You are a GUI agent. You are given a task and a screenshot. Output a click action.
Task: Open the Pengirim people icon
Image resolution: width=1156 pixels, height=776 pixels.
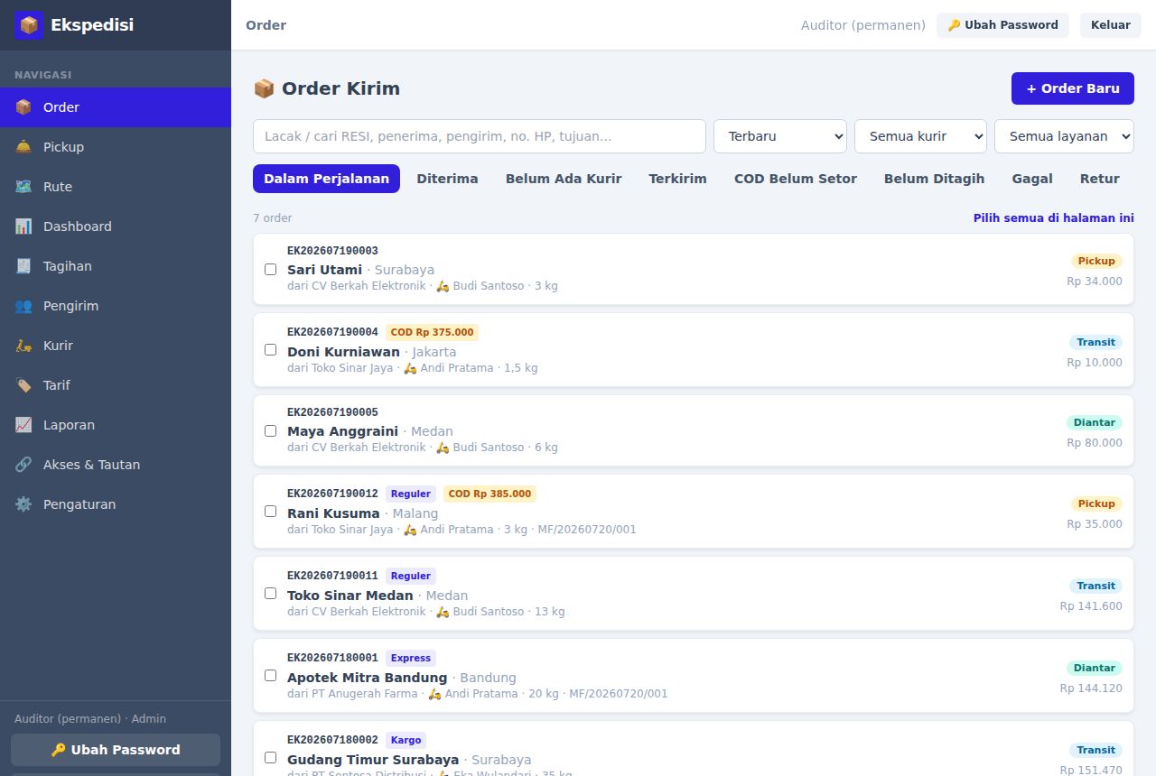point(23,306)
